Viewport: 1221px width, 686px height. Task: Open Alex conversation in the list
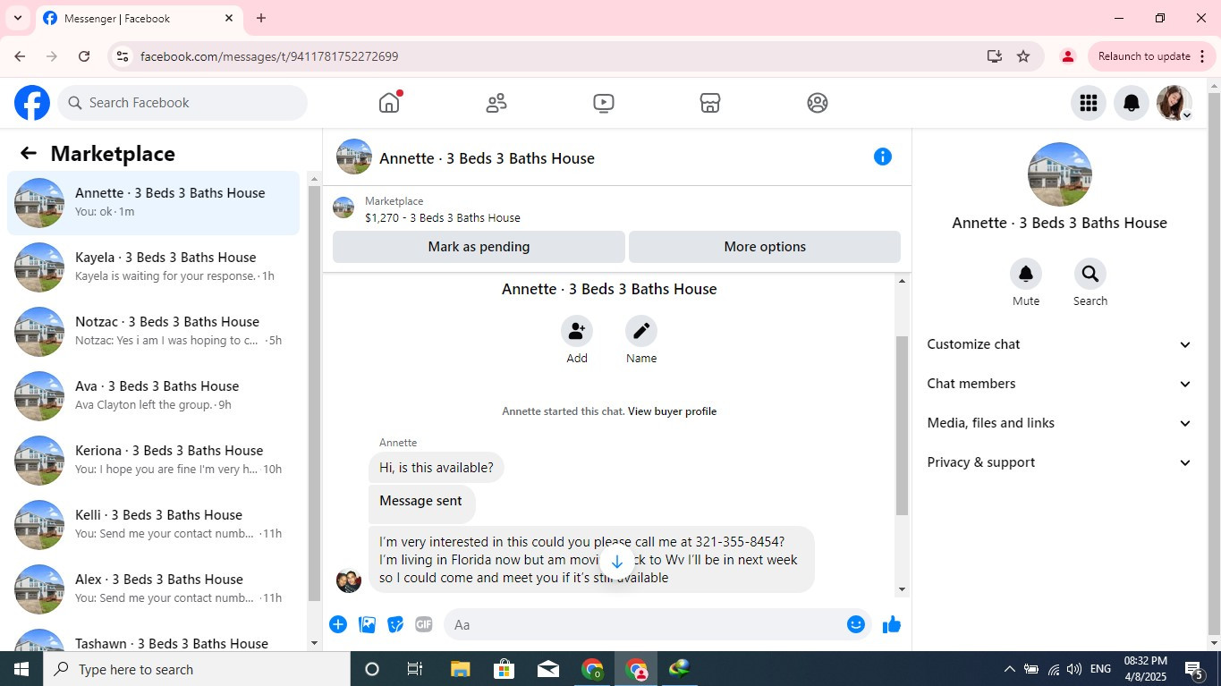point(154,589)
